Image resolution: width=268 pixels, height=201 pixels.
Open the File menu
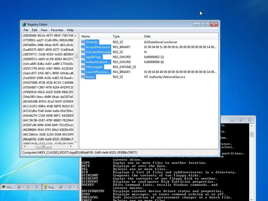click(x=26, y=30)
